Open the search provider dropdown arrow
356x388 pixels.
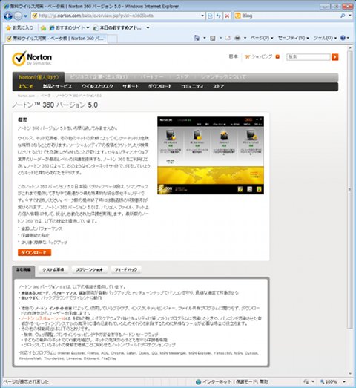pyautogui.click(x=350, y=16)
